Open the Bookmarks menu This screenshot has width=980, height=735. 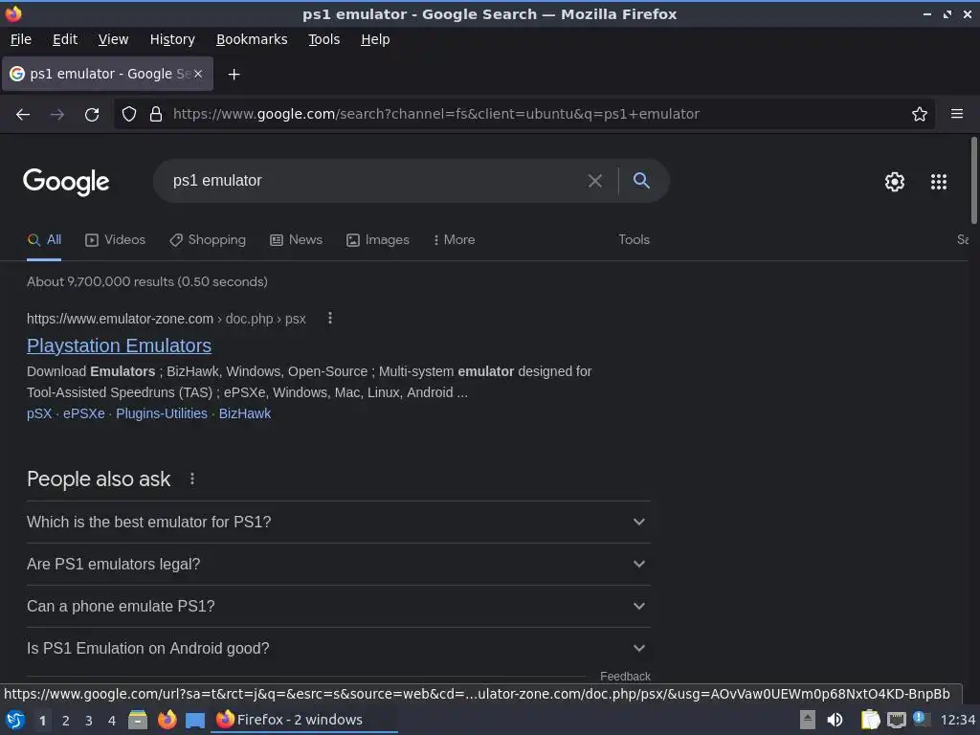tap(252, 39)
